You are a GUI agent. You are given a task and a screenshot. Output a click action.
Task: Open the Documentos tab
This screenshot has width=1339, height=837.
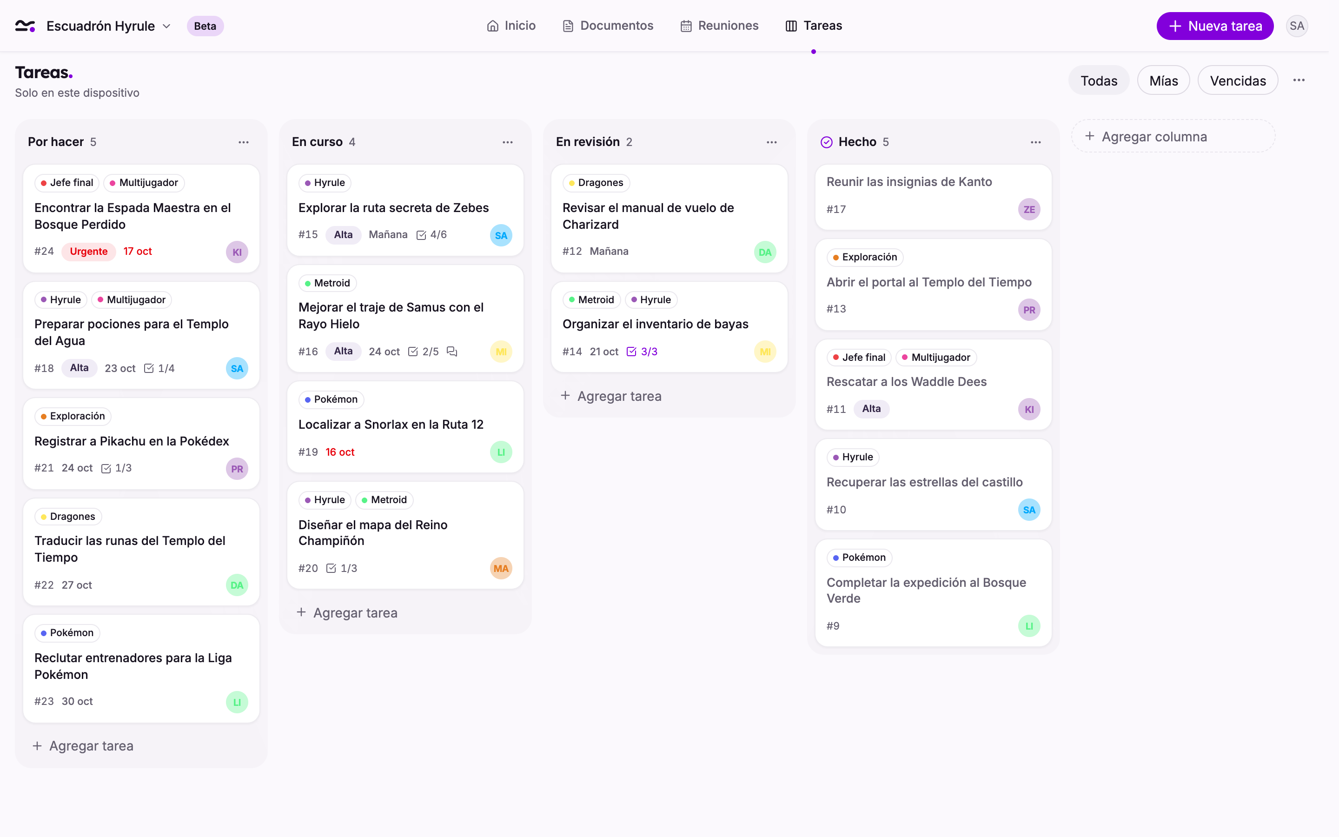(608, 26)
